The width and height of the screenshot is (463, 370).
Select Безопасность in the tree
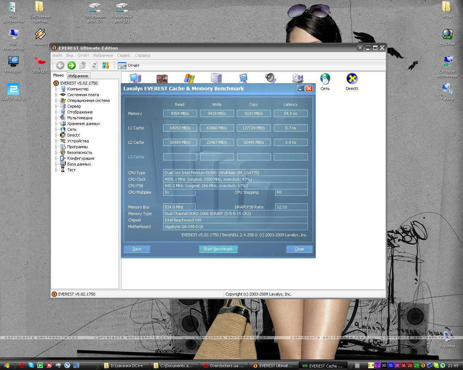80,152
